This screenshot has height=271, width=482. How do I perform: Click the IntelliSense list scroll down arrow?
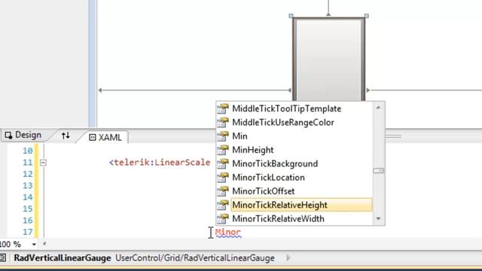click(378, 219)
